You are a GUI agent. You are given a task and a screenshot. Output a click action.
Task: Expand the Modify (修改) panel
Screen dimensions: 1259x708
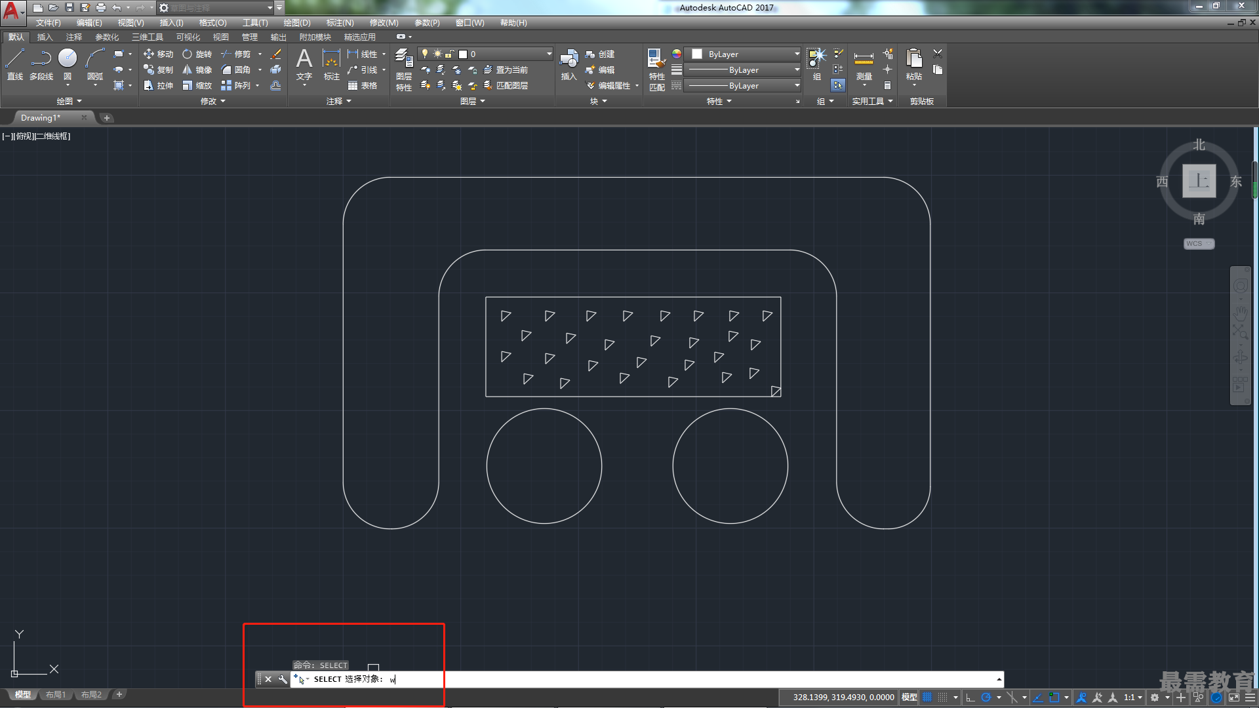coord(212,101)
